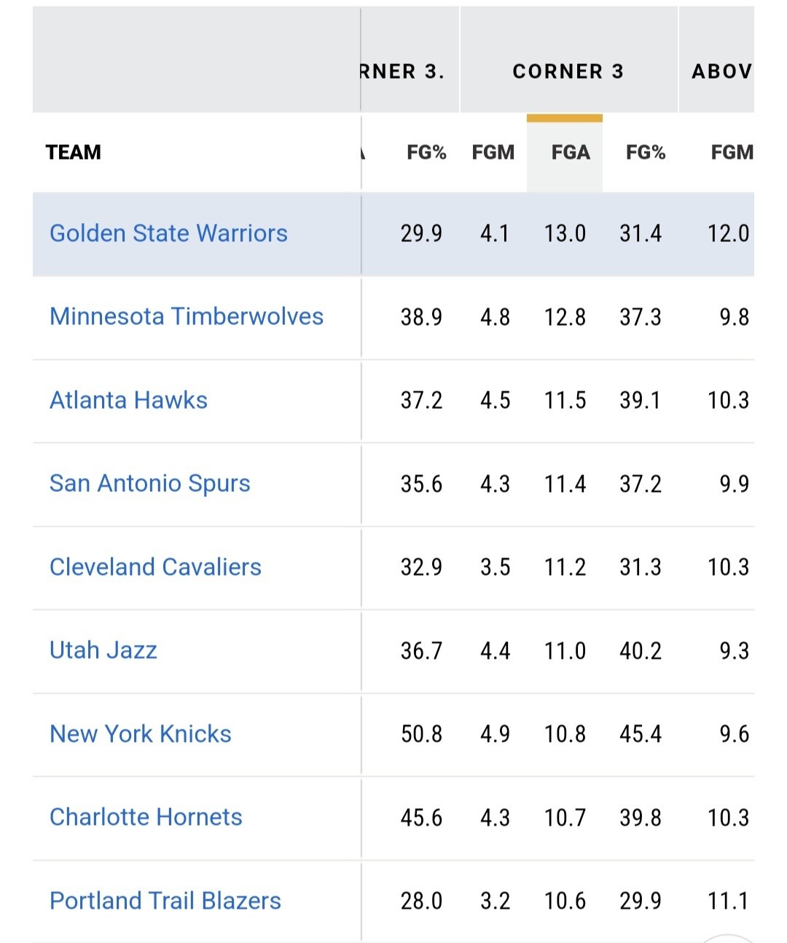Sort table by the TEAM column header
The height and width of the screenshot is (943, 787).
point(74,152)
